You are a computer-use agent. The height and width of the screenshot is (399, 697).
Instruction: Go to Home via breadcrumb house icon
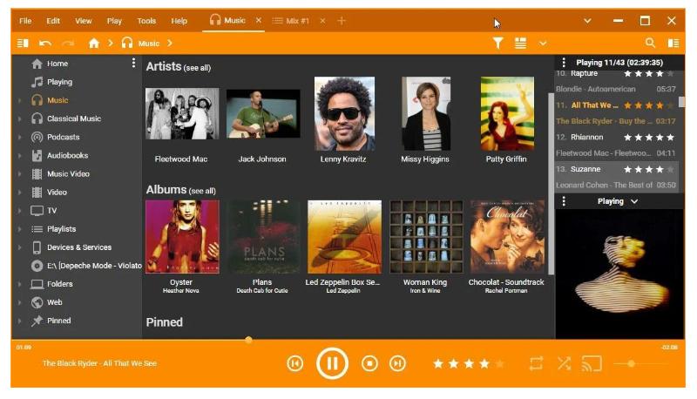[94, 43]
